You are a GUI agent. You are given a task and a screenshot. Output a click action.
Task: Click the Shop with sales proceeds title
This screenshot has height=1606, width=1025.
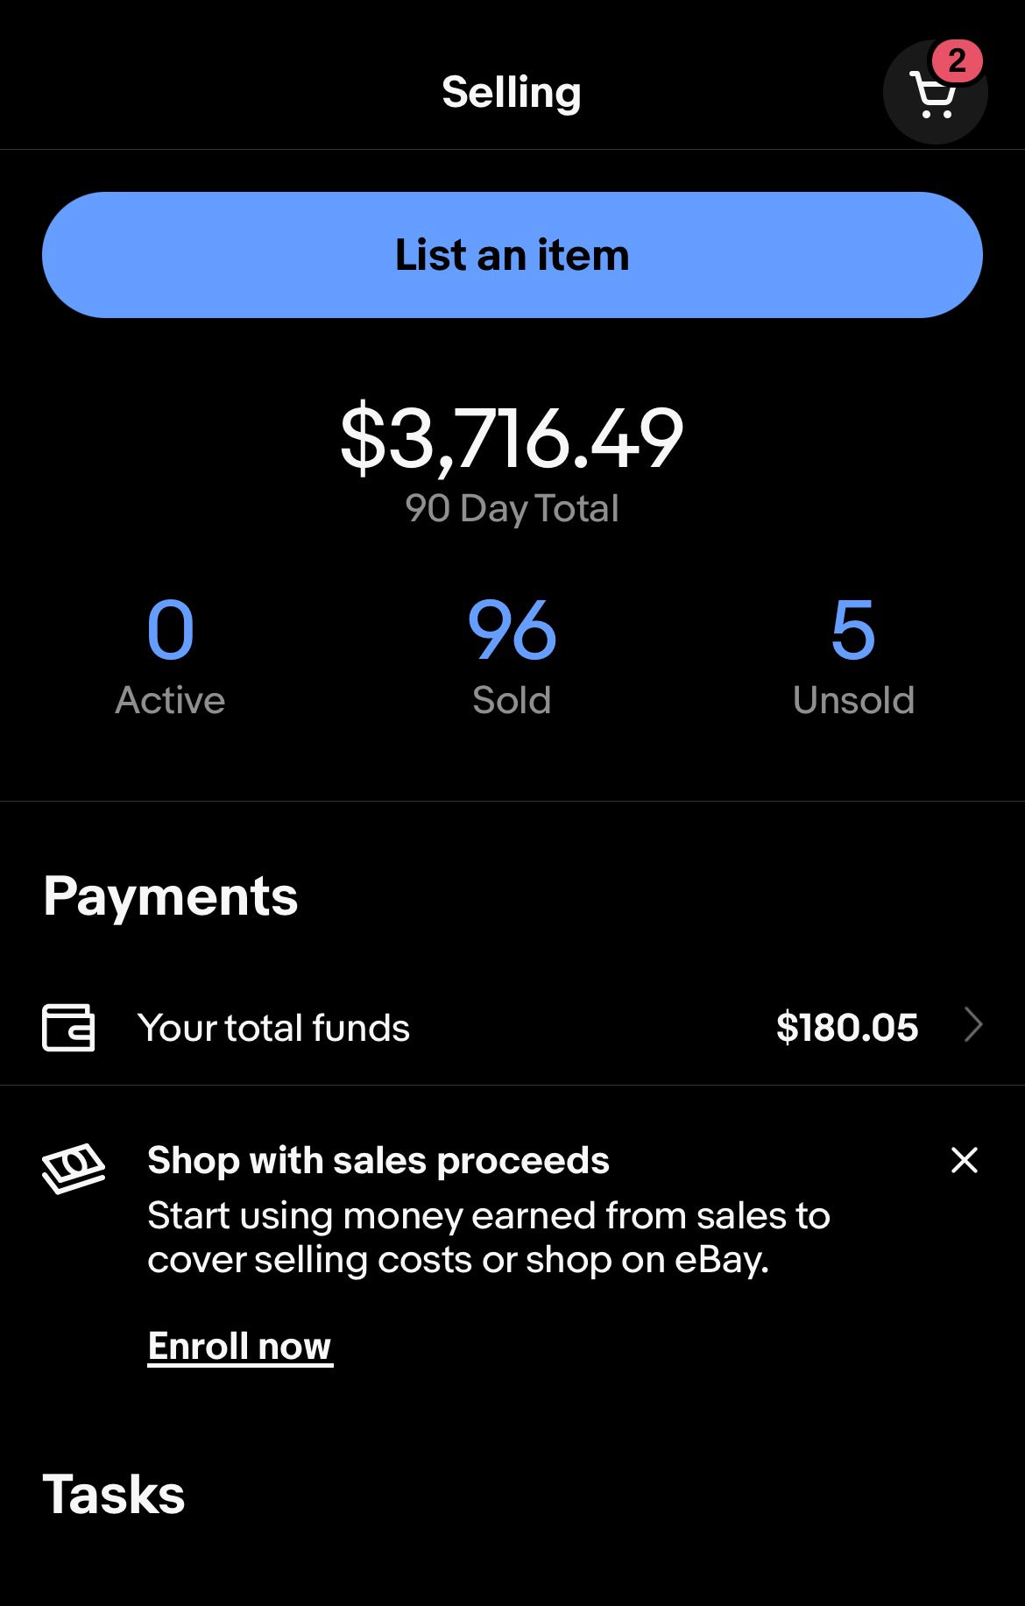[378, 1160]
